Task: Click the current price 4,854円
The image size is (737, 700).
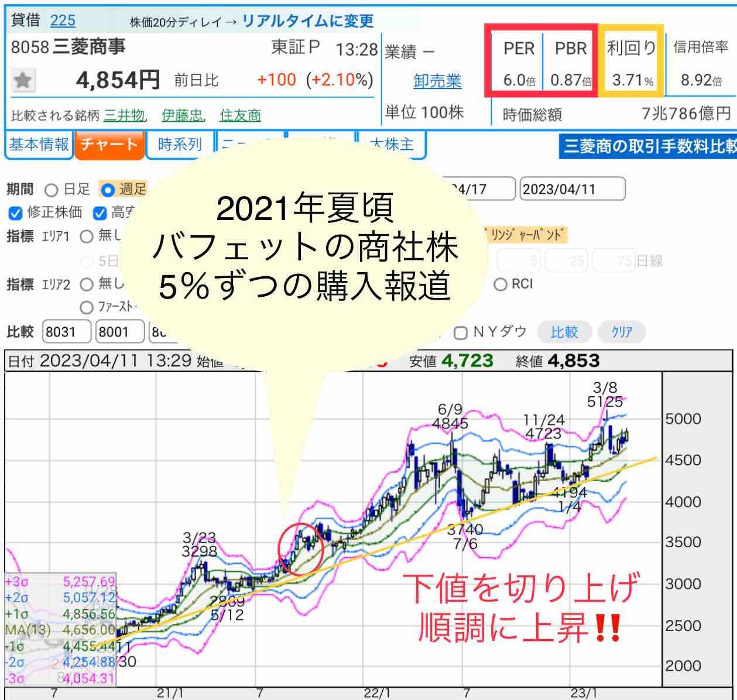Action: [x=118, y=80]
